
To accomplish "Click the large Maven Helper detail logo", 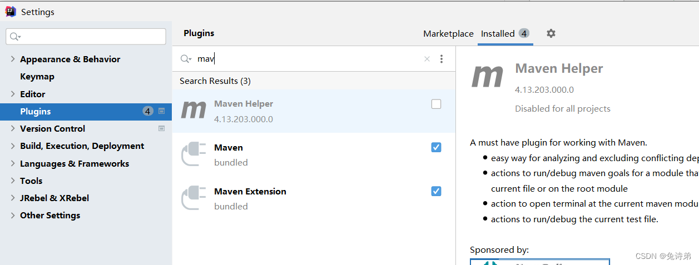I will [x=488, y=77].
